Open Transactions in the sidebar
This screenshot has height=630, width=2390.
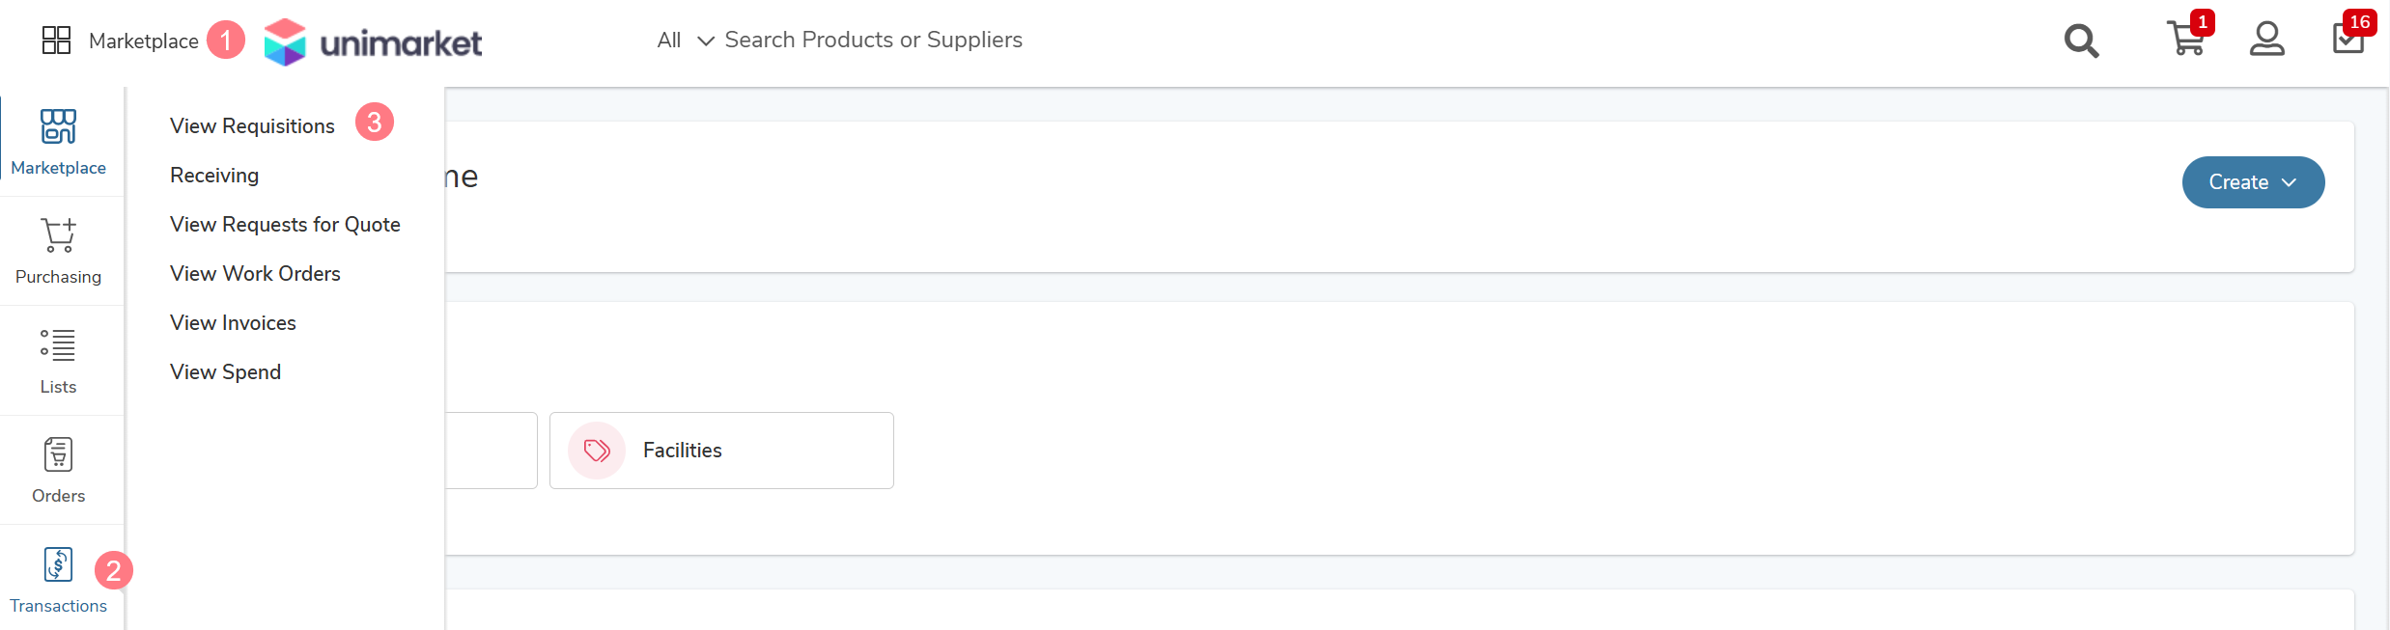click(x=59, y=580)
